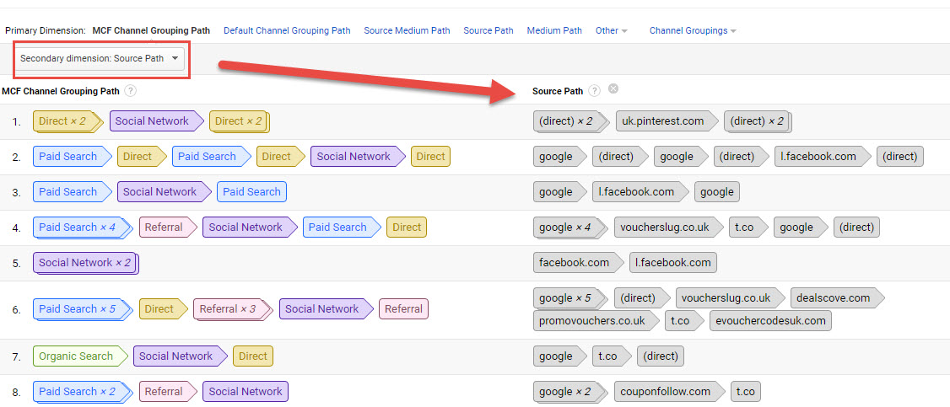Viewport: 950px width, 407px height.
Task: Switch to Source Medium Path dimension
Action: pos(407,30)
